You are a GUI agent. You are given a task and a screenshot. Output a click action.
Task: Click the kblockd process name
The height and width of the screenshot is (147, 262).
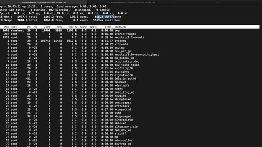pos(120,123)
